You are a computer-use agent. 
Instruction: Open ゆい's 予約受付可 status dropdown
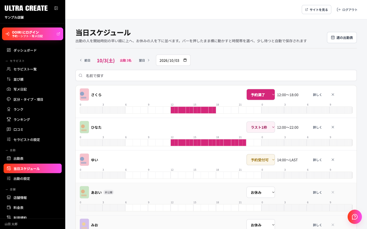tap(261, 160)
